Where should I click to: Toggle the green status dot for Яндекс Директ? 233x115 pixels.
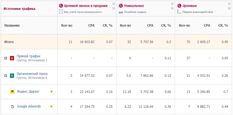coord(51,92)
